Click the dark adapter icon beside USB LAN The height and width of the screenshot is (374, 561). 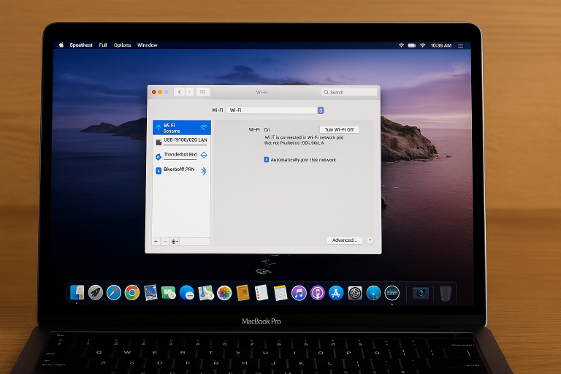tap(159, 142)
